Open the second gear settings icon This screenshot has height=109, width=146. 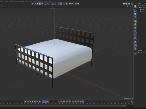tap(78, 4)
